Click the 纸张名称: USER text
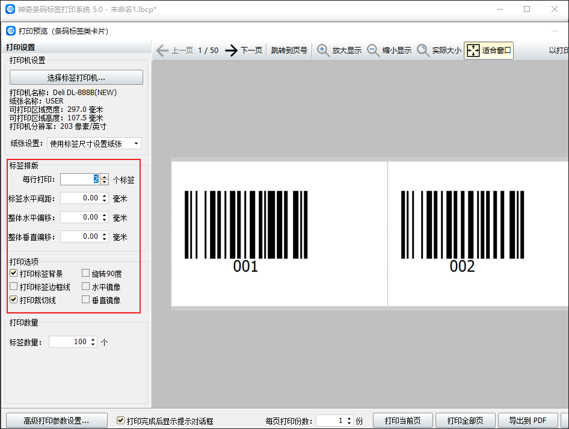 coord(36,101)
